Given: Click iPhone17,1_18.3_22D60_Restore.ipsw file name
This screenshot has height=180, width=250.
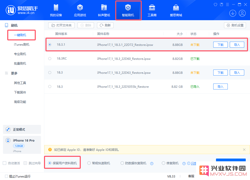Looking at the screenshot, I should coord(124,59).
